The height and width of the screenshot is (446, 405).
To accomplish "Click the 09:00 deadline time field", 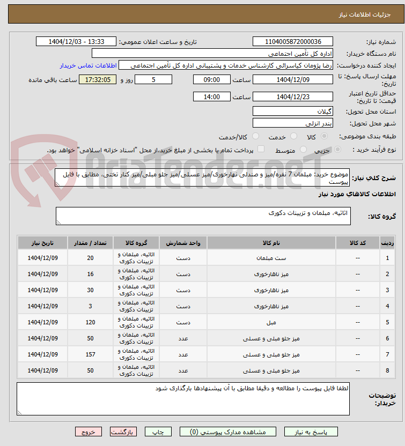I will click(211, 80).
